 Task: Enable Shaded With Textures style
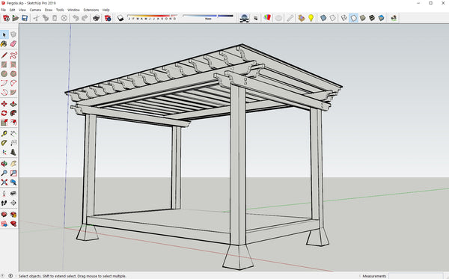tap(372, 18)
